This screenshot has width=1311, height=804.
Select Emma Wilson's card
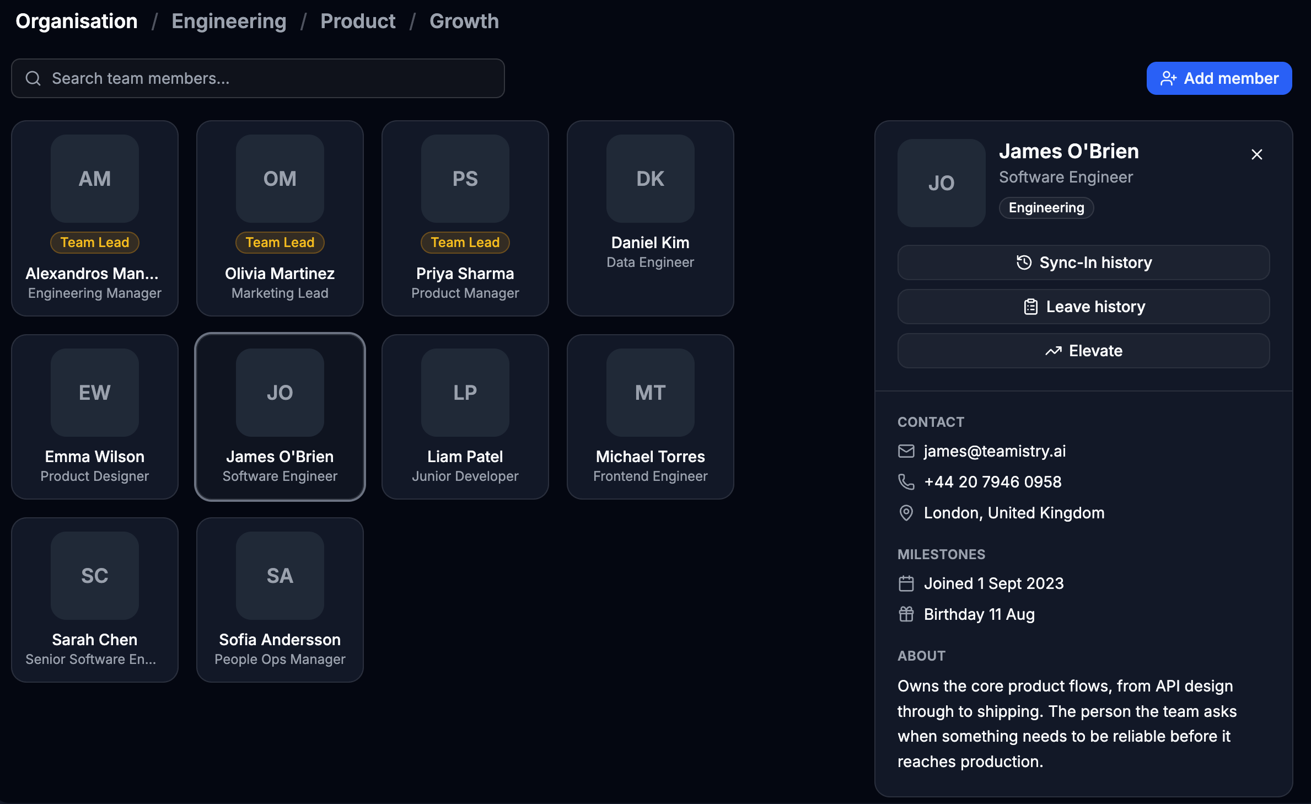(95, 417)
